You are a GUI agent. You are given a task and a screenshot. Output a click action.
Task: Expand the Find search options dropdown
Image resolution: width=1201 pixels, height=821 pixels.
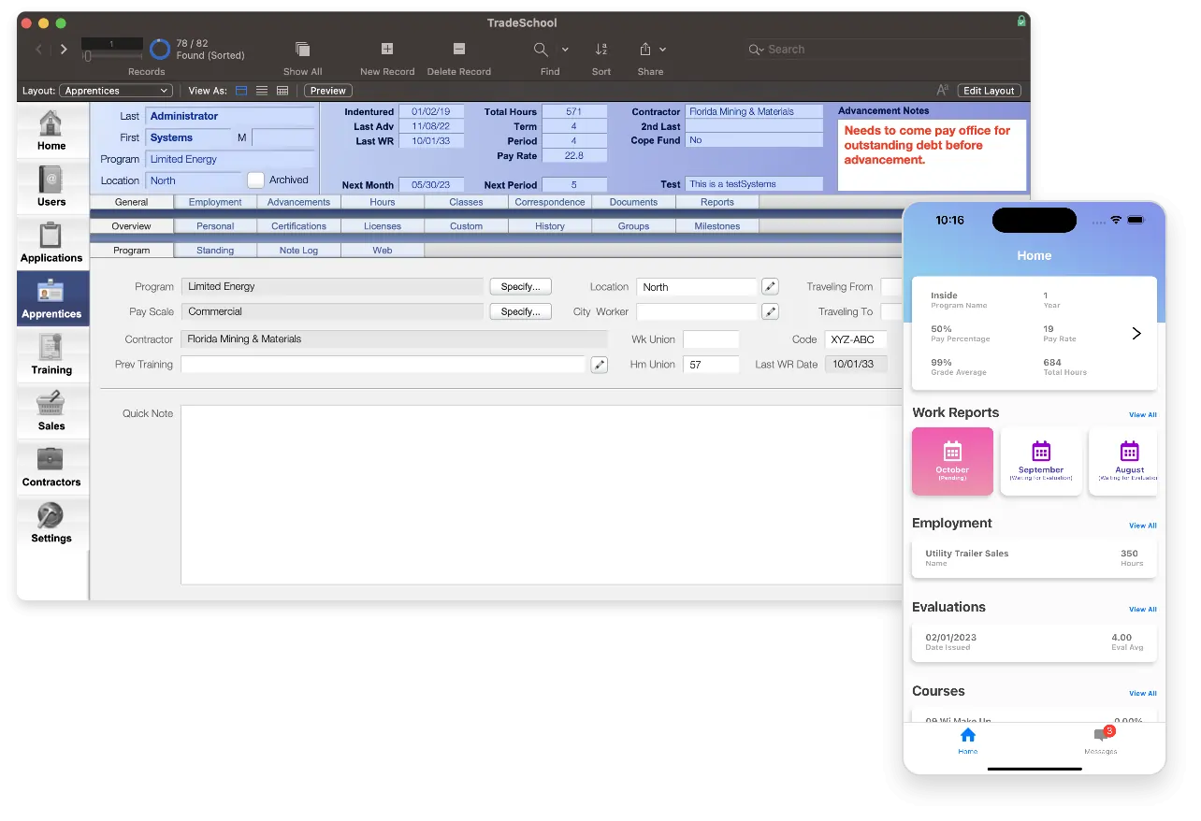click(565, 49)
